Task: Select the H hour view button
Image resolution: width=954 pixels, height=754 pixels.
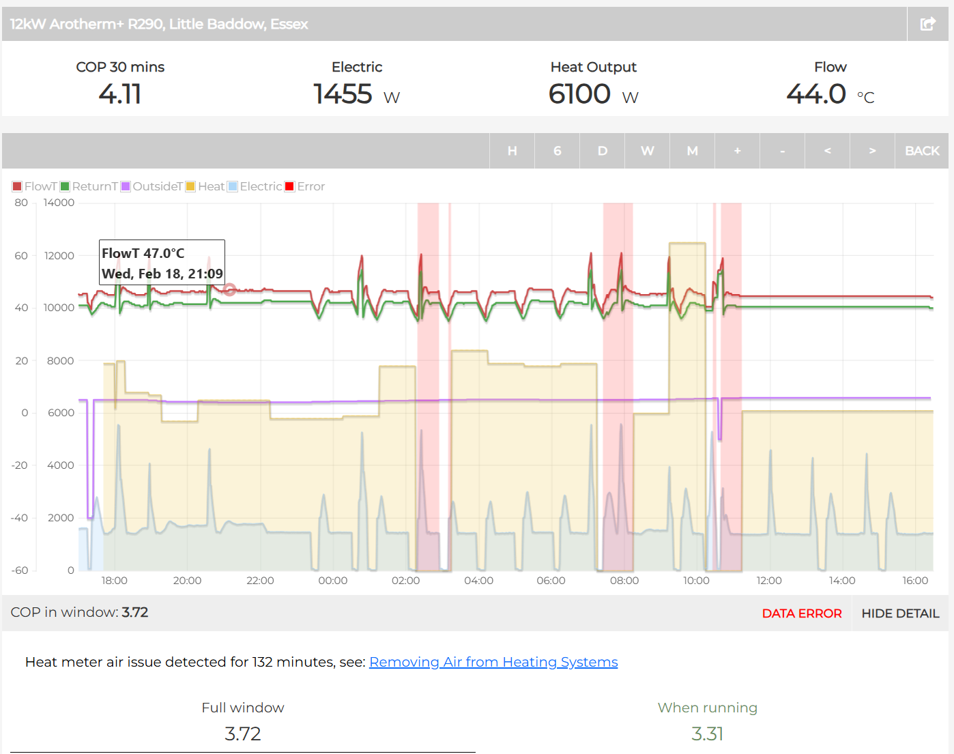Action: click(x=512, y=151)
